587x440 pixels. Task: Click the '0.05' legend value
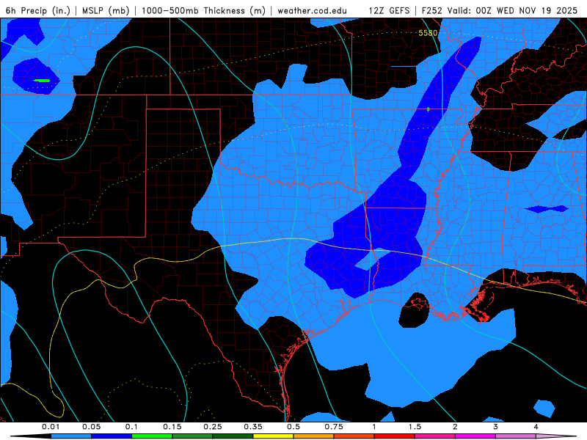(x=91, y=427)
